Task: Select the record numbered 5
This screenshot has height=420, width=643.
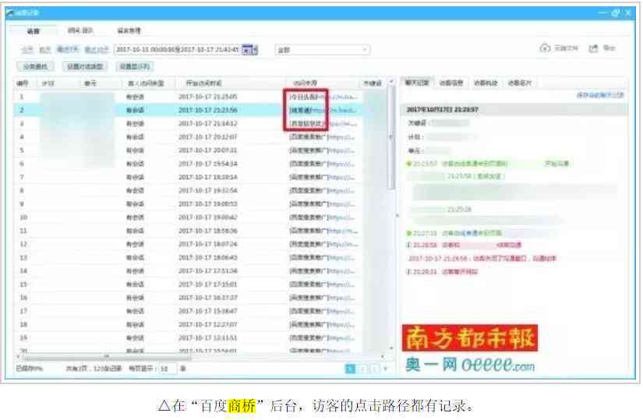Action: point(200,150)
